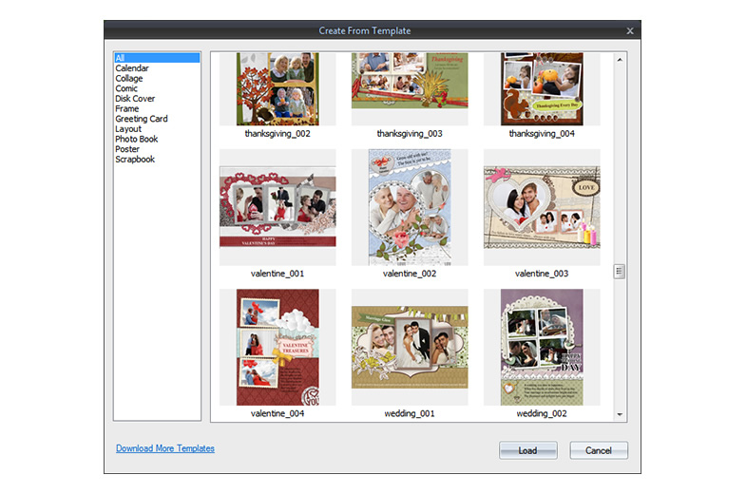Image resolution: width=746 pixels, height=494 pixels.
Task: Select the thanksgiving_003 template thumbnail
Action: 410,89
